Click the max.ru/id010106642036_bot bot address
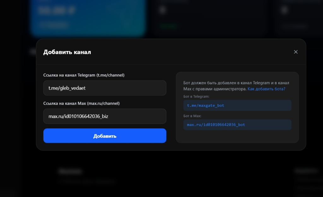This screenshot has height=197, width=323. [216, 125]
